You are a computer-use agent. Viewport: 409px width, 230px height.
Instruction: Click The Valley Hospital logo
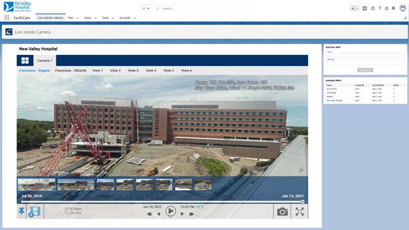(17, 6)
